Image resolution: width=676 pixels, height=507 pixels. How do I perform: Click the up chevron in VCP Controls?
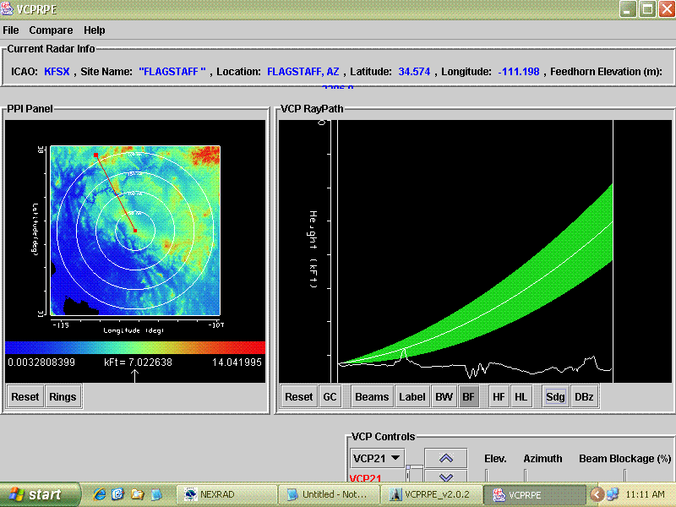(446, 457)
